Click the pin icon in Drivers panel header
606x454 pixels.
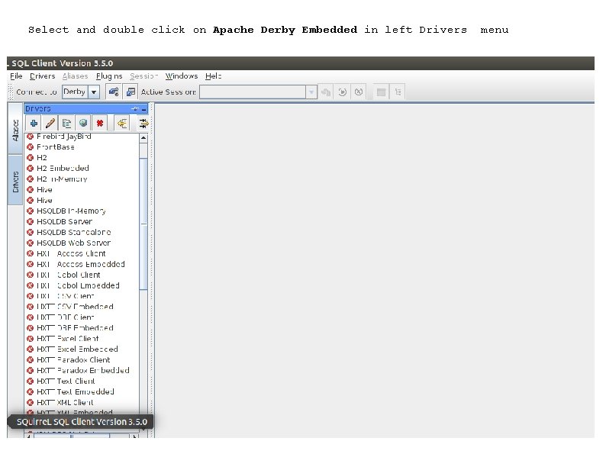point(135,109)
